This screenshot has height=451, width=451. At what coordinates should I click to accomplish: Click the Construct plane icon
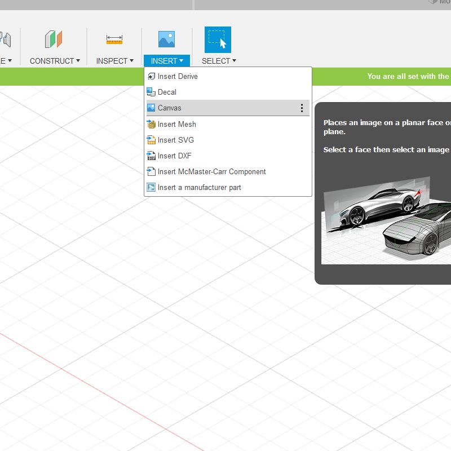[54, 39]
